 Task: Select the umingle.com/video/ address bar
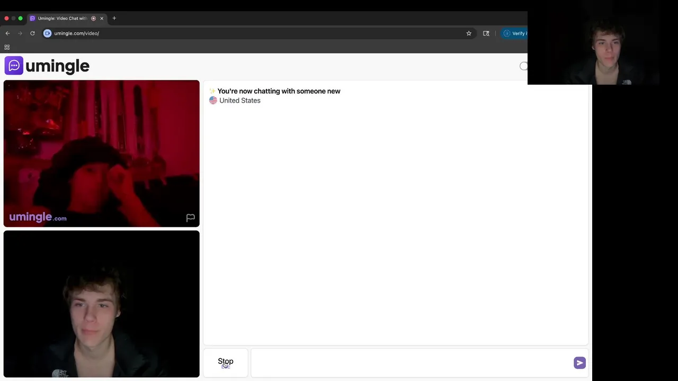[x=257, y=33]
